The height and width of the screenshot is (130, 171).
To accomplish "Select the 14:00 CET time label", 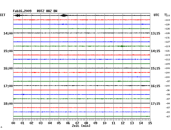I will [x=8, y=33].
